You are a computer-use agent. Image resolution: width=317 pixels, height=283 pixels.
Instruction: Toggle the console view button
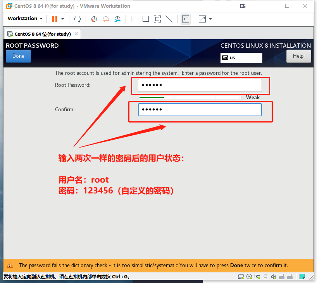click(x=186, y=19)
